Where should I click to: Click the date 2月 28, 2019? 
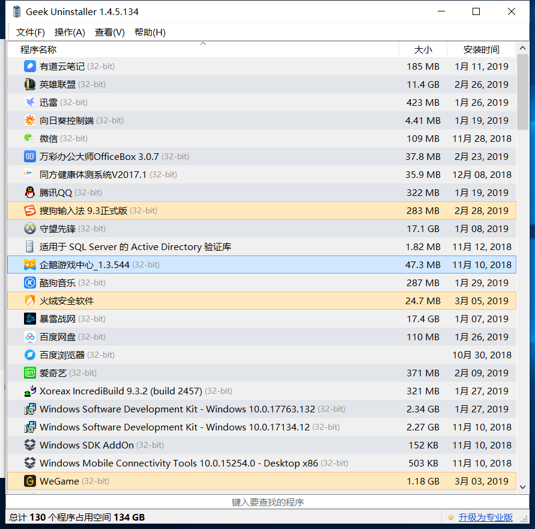481,211
